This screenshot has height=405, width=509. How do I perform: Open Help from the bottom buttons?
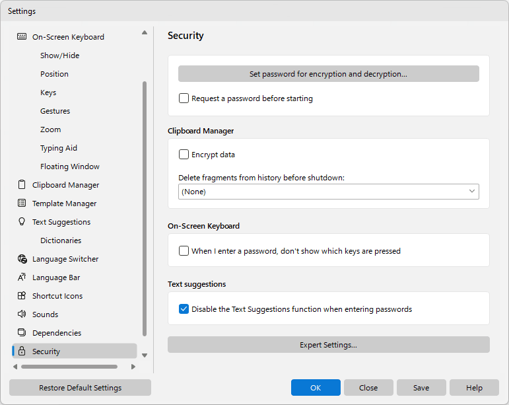[474, 387]
